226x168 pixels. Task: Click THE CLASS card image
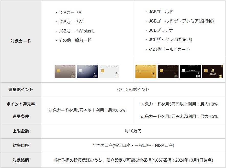(213, 71)
